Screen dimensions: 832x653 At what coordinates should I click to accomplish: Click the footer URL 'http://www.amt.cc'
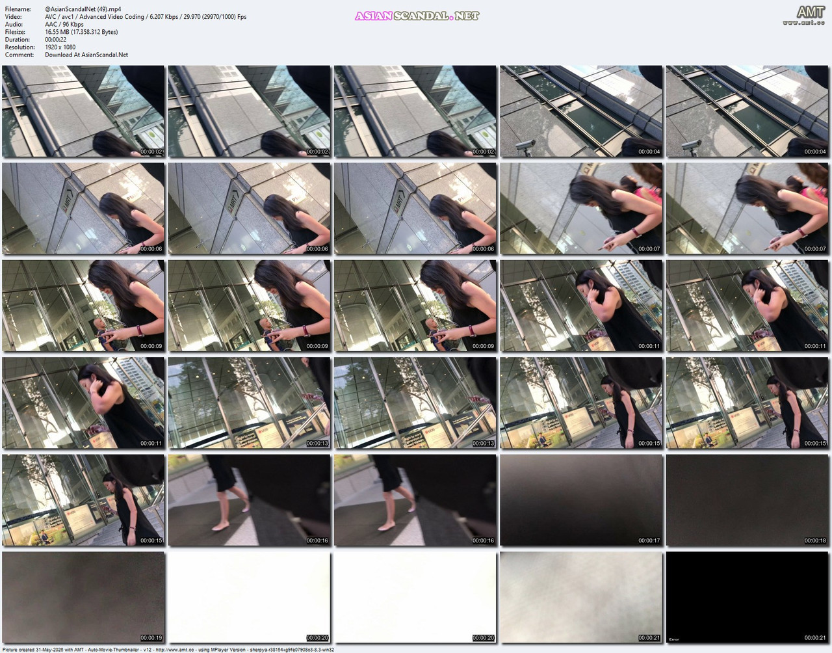point(175,649)
